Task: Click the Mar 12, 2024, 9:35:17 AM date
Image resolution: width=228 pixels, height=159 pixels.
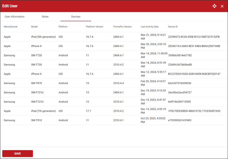Action: tap(153, 74)
